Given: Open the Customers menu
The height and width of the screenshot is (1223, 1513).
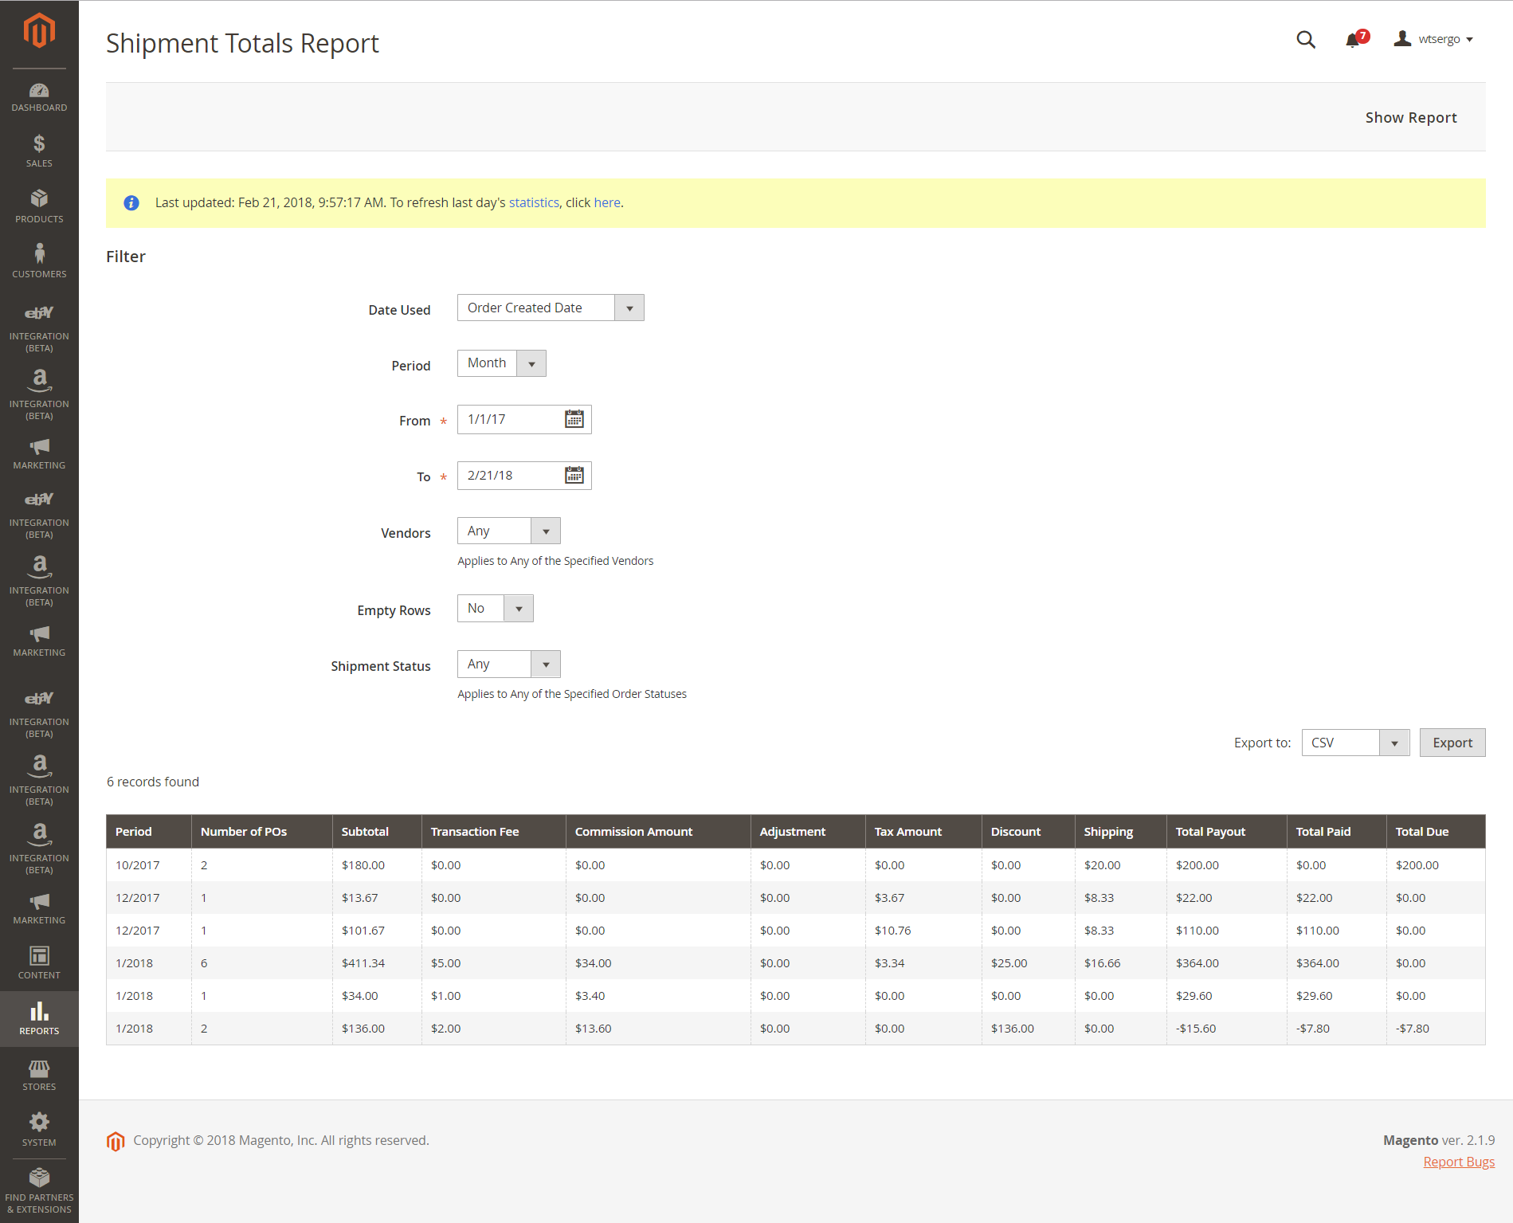Looking at the screenshot, I should 39,261.
